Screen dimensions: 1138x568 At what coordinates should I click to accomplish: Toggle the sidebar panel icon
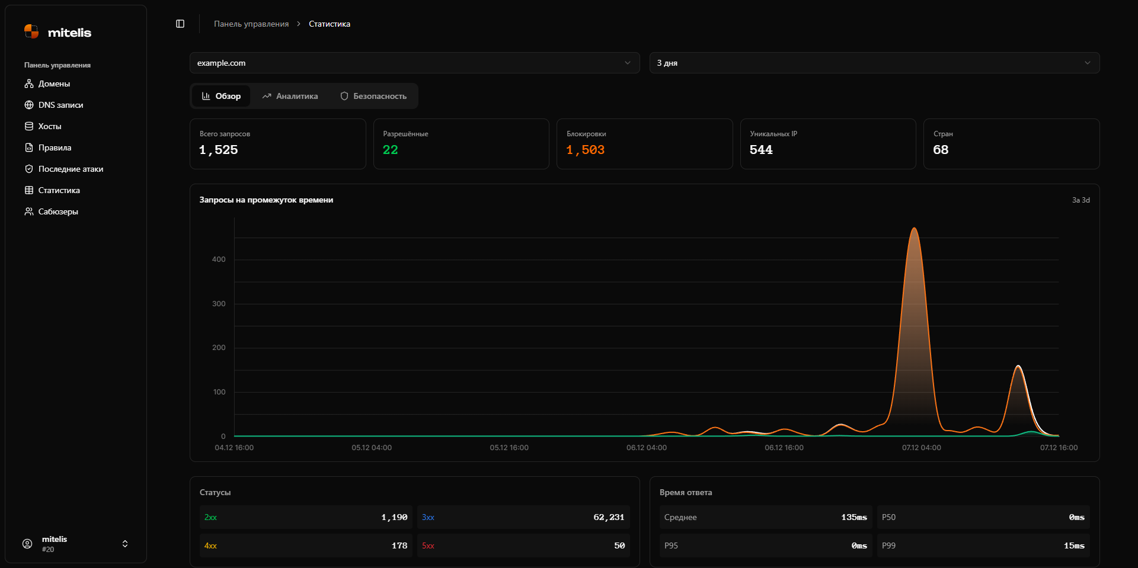pyautogui.click(x=180, y=24)
